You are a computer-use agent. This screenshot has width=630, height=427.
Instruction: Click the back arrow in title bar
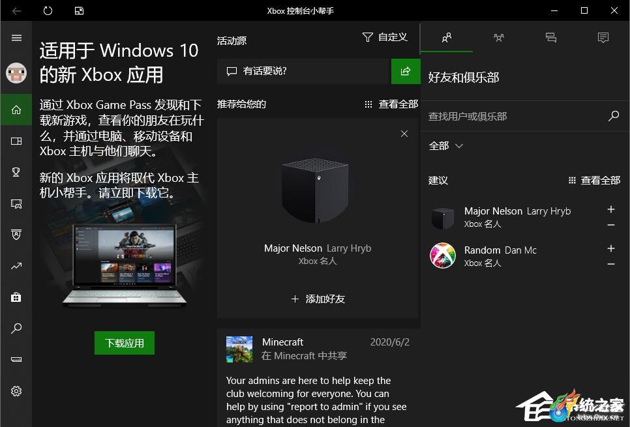(16, 11)
